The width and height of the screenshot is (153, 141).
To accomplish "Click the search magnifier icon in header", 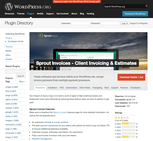I will coord(146,6).
